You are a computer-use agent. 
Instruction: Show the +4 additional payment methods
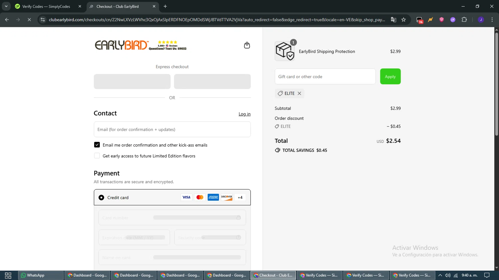point(240,197)
